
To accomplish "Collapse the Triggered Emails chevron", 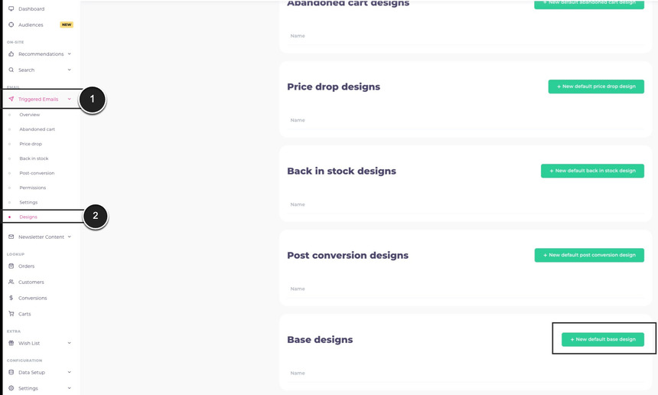I will pyautogui.click(x=70, y=100).
